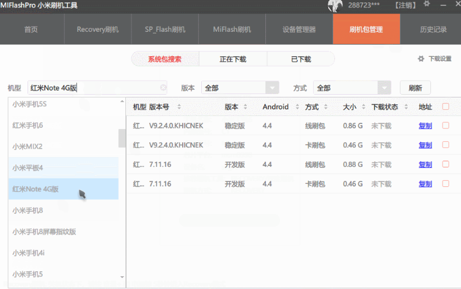The width and height of the screenshot is (461, 289).
Task: Clear the 机型 search field with X icon
Action: point(163,87)
